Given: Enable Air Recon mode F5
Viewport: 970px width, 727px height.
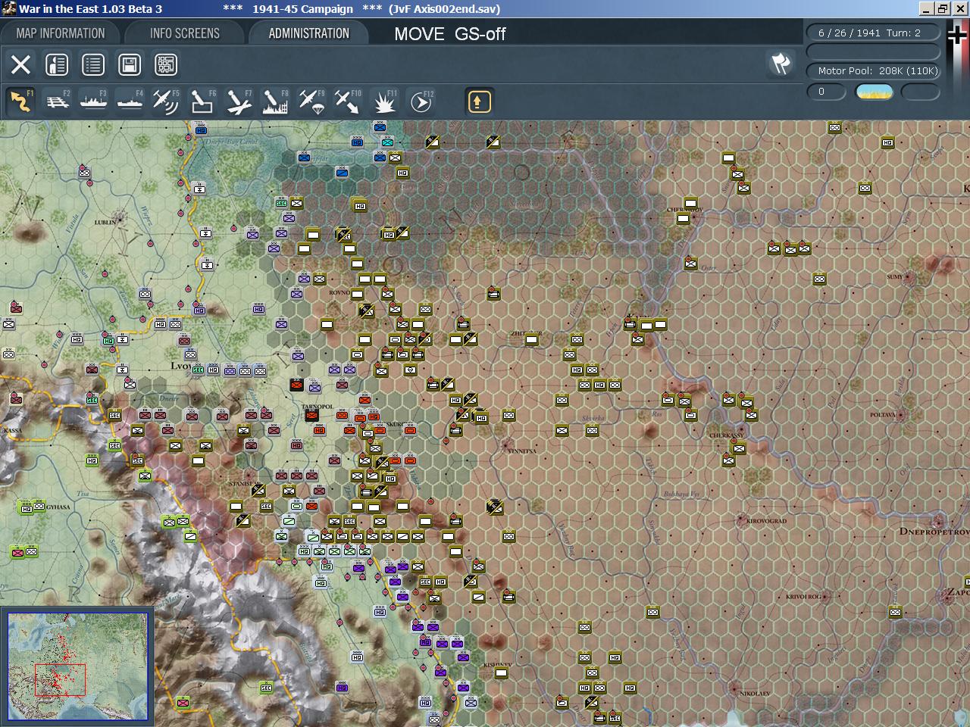Looking at the screenshot, I should [166, 101].
